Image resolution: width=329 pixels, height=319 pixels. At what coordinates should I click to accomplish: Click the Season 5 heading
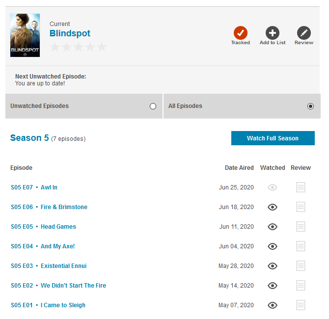pyautogui.click(x=29, y=138)
